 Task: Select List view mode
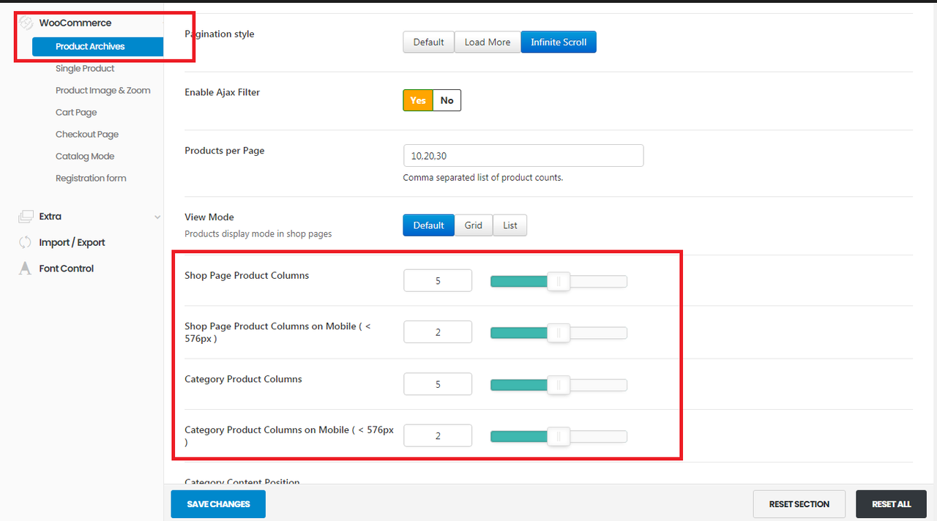point(510,225)
